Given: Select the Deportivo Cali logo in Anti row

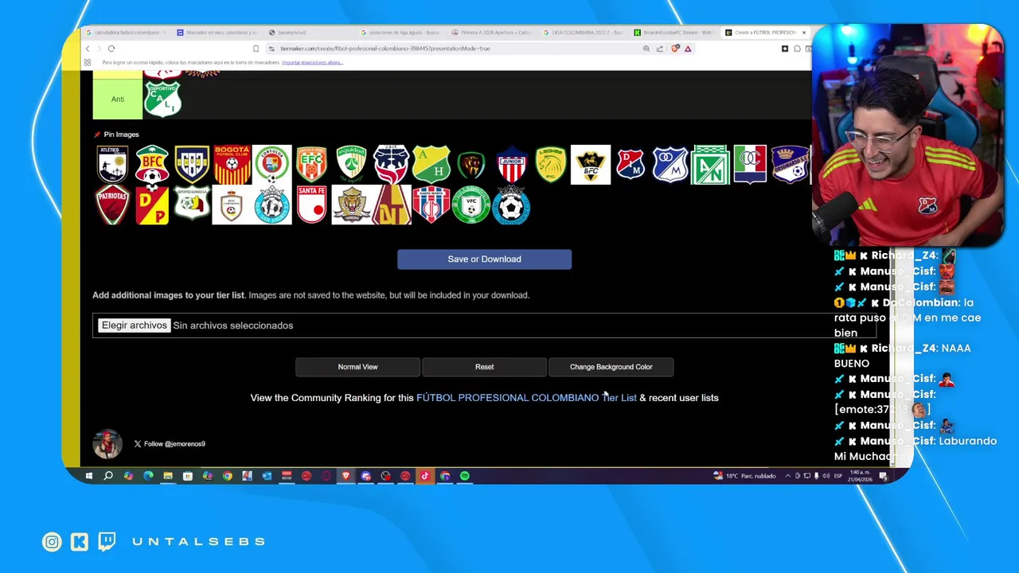Looking at the screenshot, I should [x=162, y=99].
